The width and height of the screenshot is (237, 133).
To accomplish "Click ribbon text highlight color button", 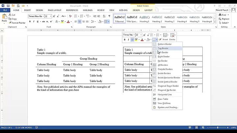I will [x=62, y=22].
